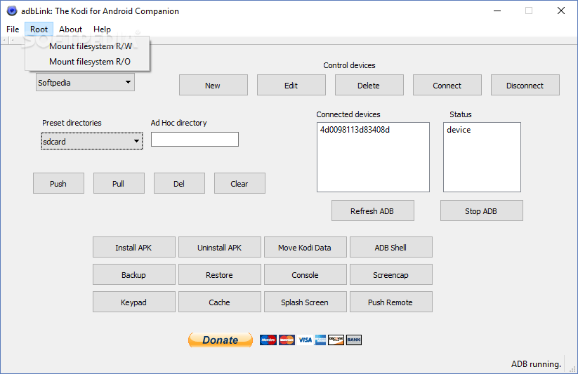Click the Donate button
578x374 pixels.
(x=221, y=340)
